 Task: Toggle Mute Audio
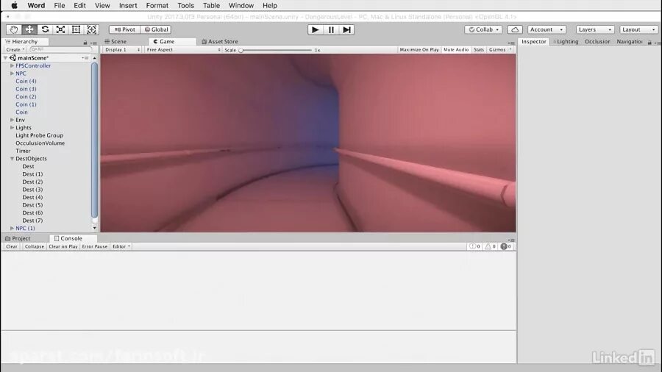[x=456, y=50]
